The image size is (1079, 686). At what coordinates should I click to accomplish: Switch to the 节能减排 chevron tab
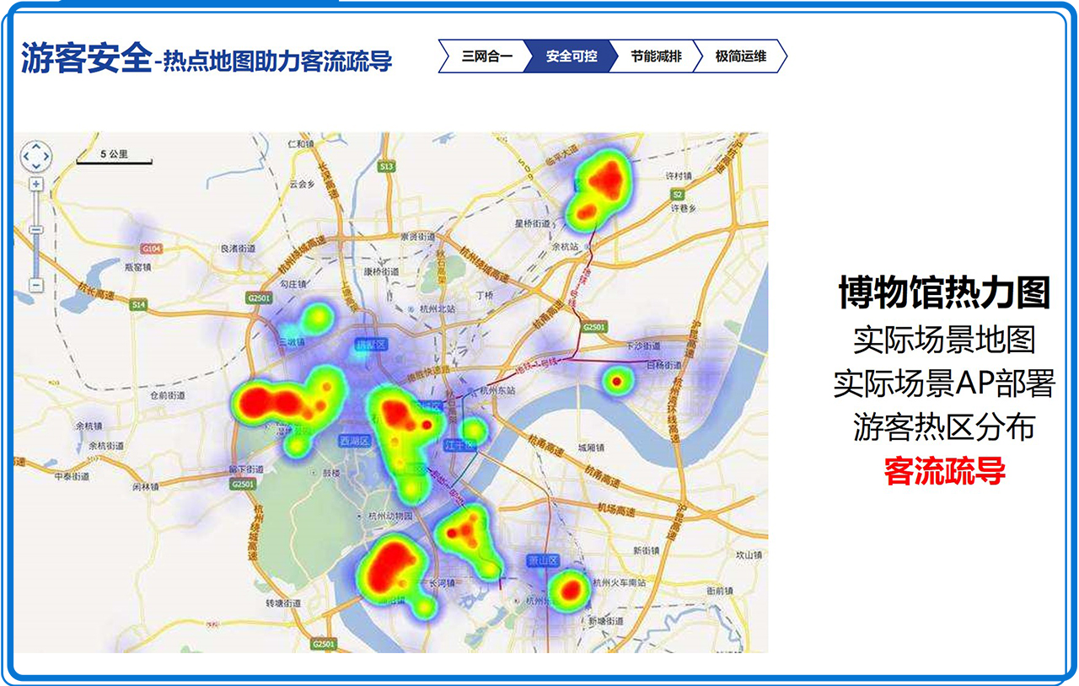point(656,56)
